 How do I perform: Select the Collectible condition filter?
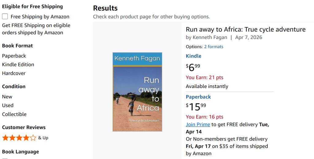coord(14,114)
